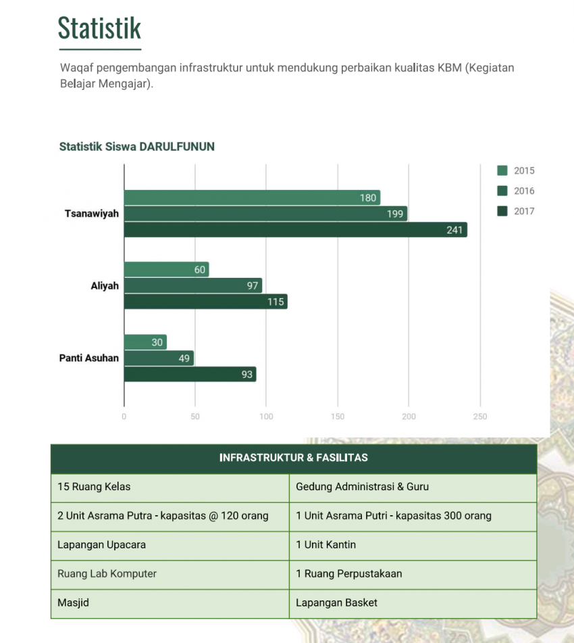Image resolution: width=574 pixels, height=643 pixels.
Task: Click the Ruang Lab Komputer cell
Action: [170, 575]
